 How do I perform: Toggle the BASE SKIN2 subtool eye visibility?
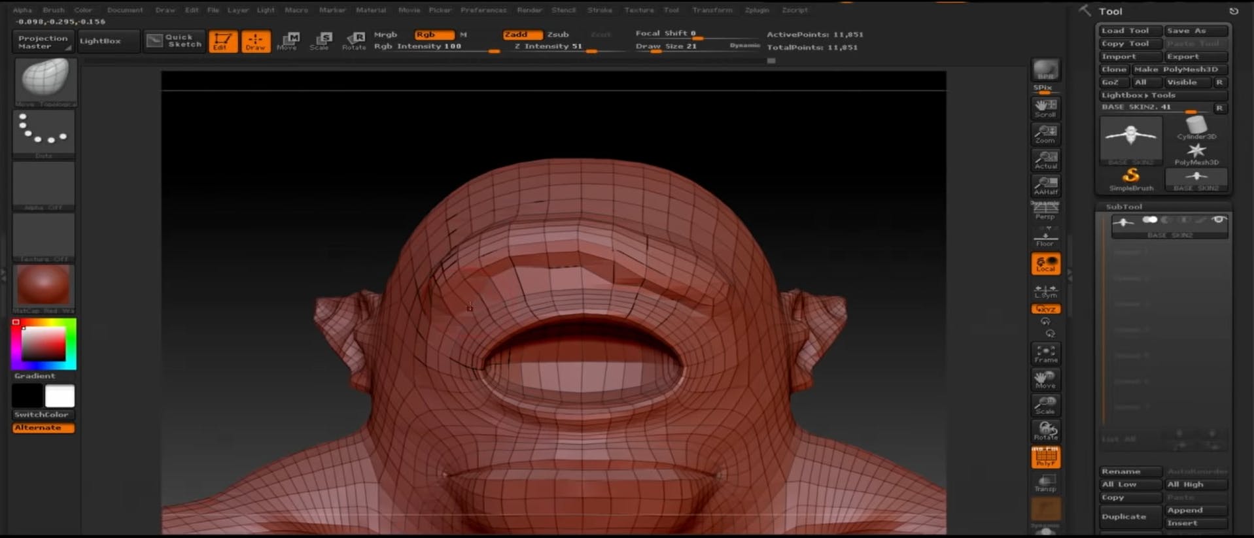click(x=1218, y=220)
